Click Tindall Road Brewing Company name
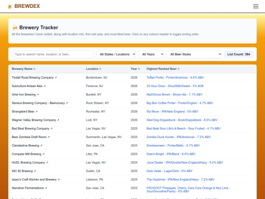Screen dimensions: 265x199 [x=32, y=78]
